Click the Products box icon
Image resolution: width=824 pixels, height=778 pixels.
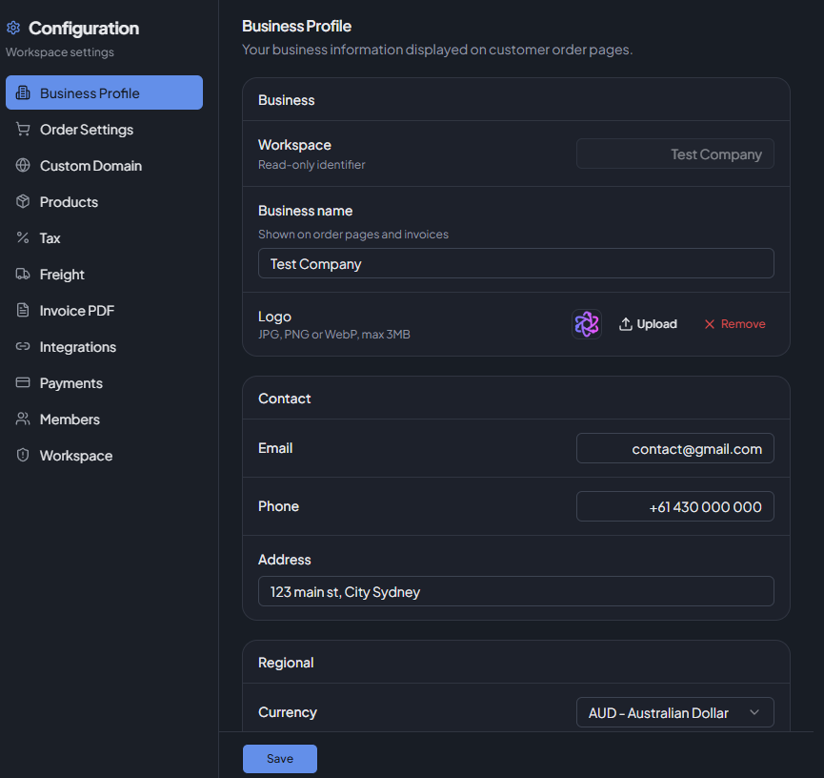[23, 201]
